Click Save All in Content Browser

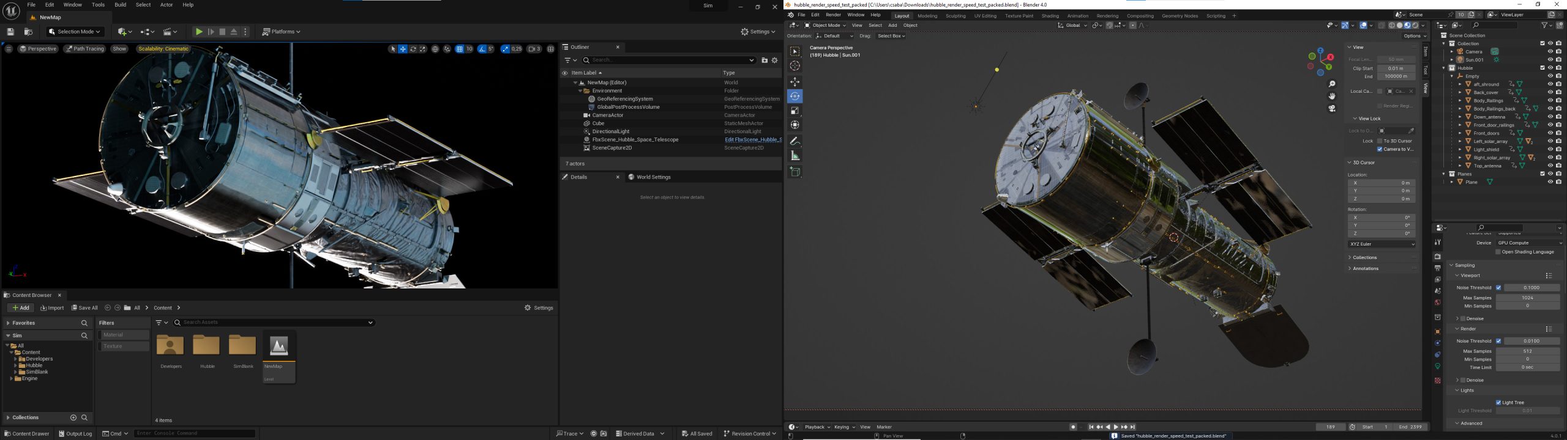pos(84,308)
